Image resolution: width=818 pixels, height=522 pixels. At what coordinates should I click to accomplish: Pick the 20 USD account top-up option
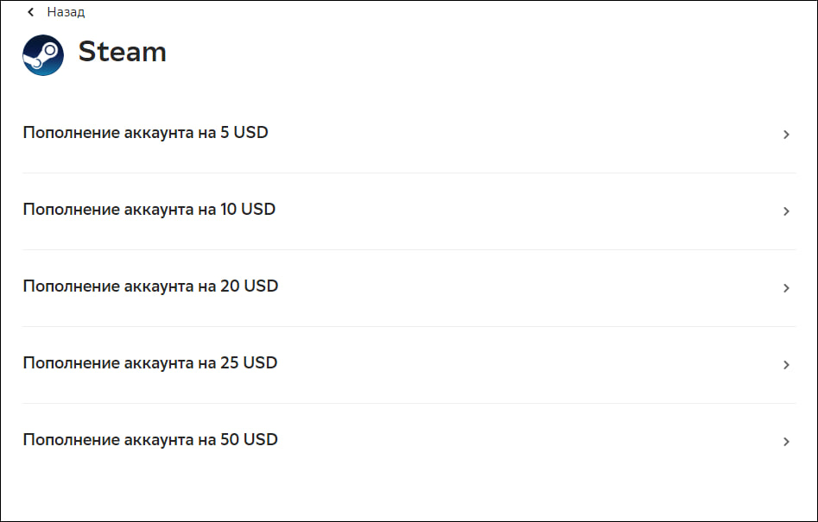tap(150, 286)
